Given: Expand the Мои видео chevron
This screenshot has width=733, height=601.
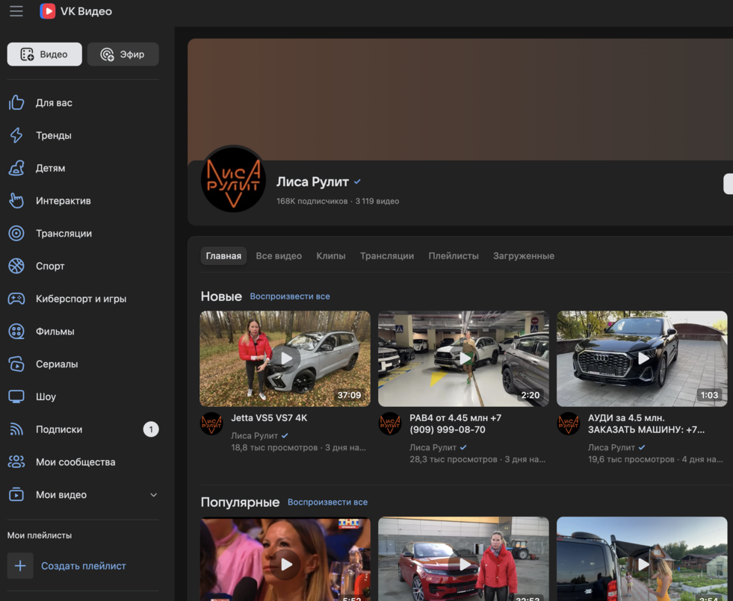Looking at the screenshot, I should 153,495.
